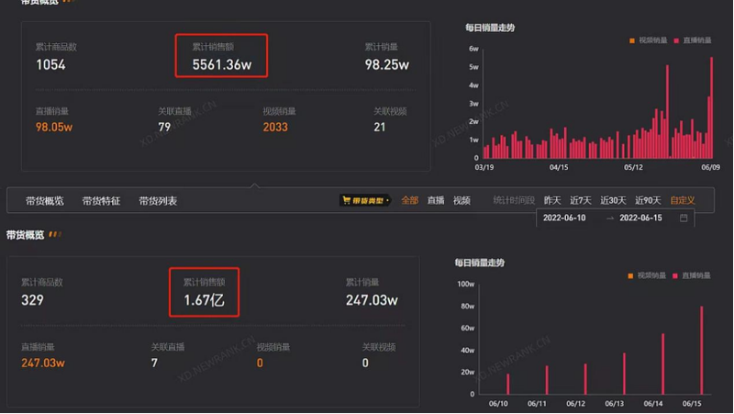Viewport: 734px width, 414px height.
Task: Select 全部 sales type filter
Action: coord(409,200)
